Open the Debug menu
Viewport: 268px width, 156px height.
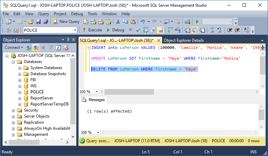pos(77,14)
